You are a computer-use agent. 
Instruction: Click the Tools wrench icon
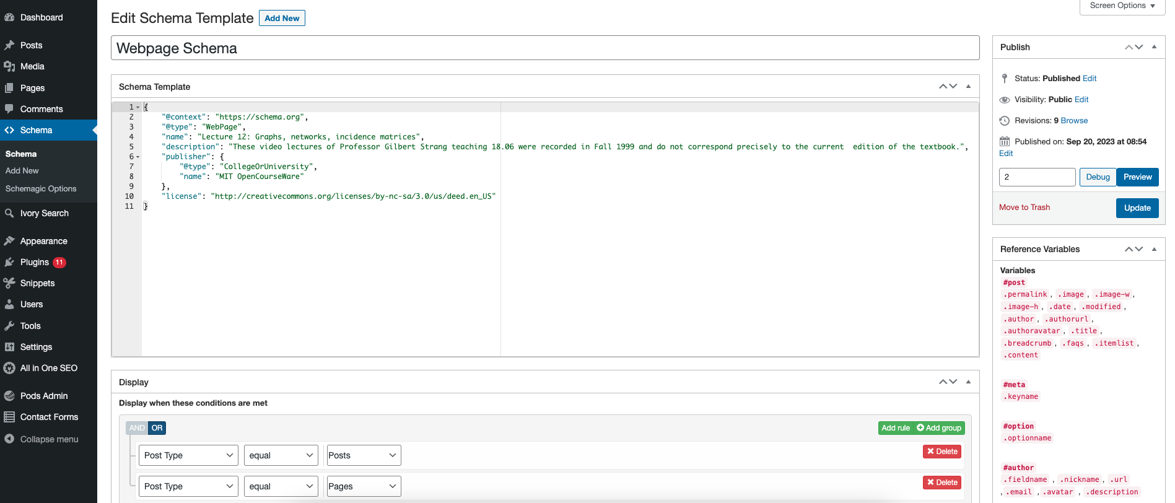[x=9, y=326]
